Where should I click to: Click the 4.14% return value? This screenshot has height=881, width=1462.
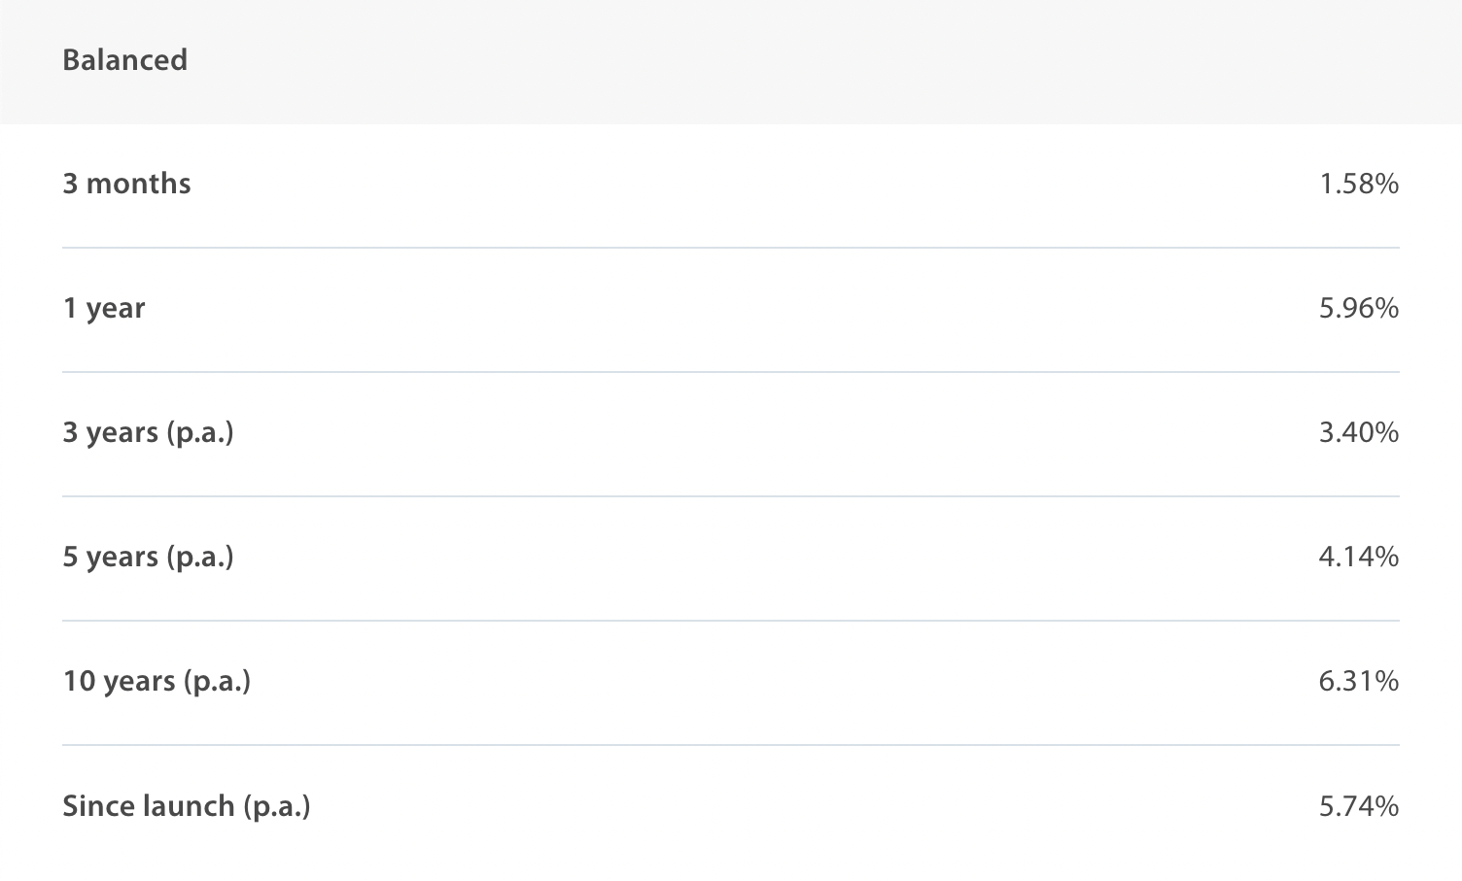[x=1358, y=557]
